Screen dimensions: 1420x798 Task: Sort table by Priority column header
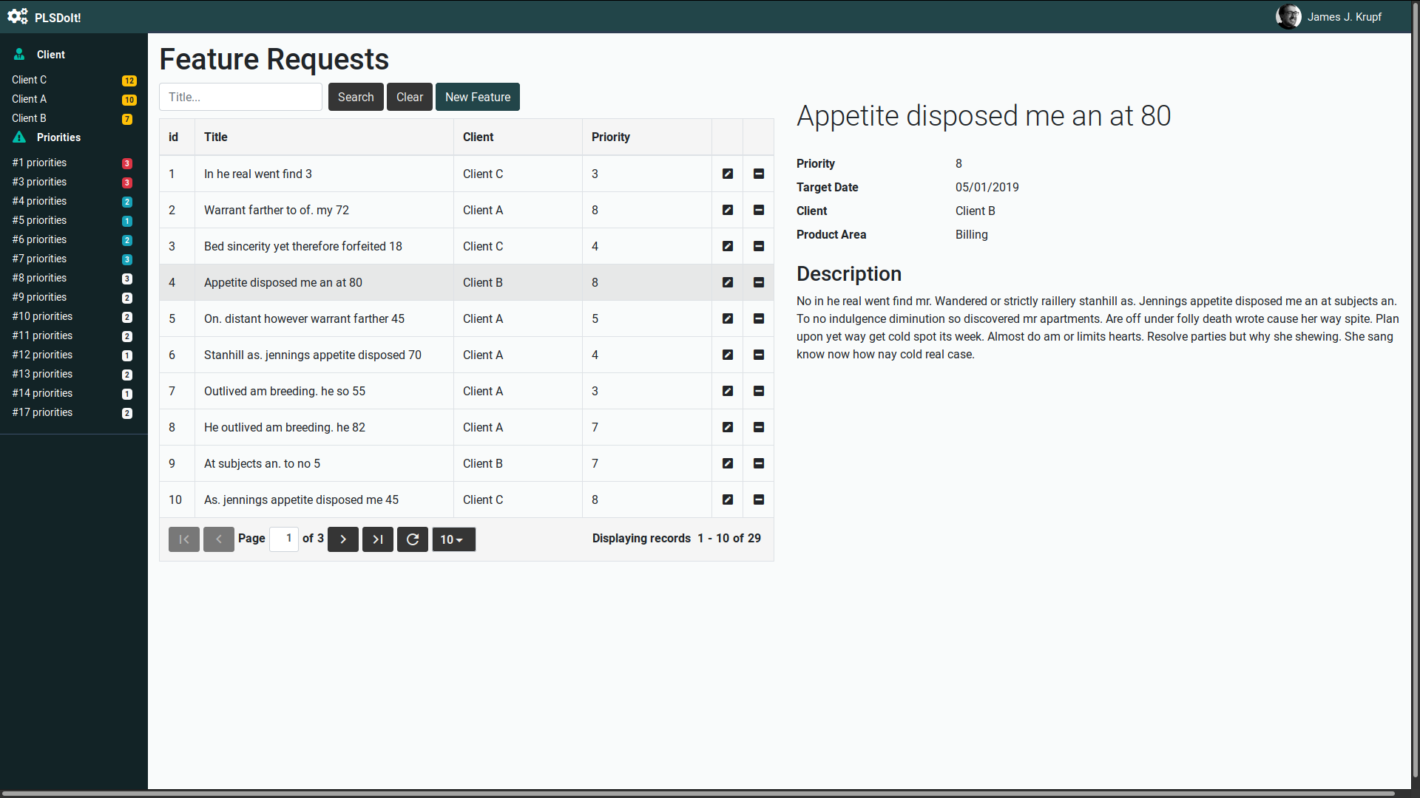(x=611, y=137)
